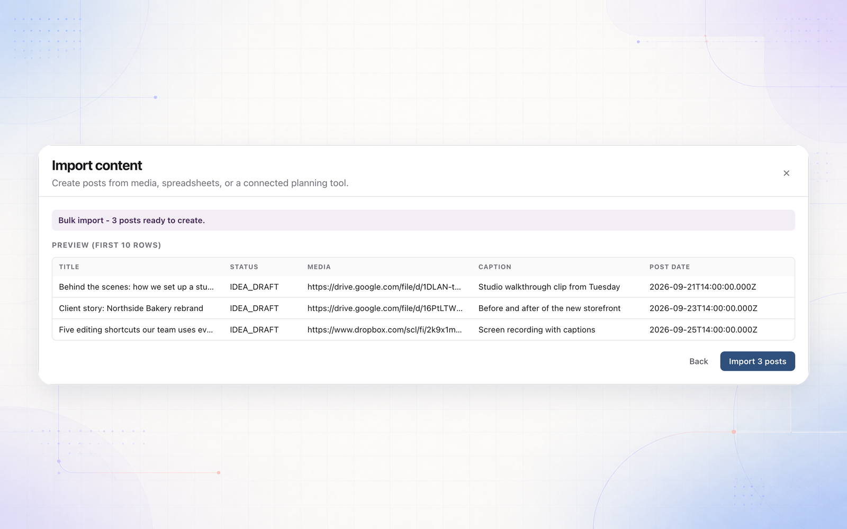Click the Import 3 posts button

click(x=757, y=361)
